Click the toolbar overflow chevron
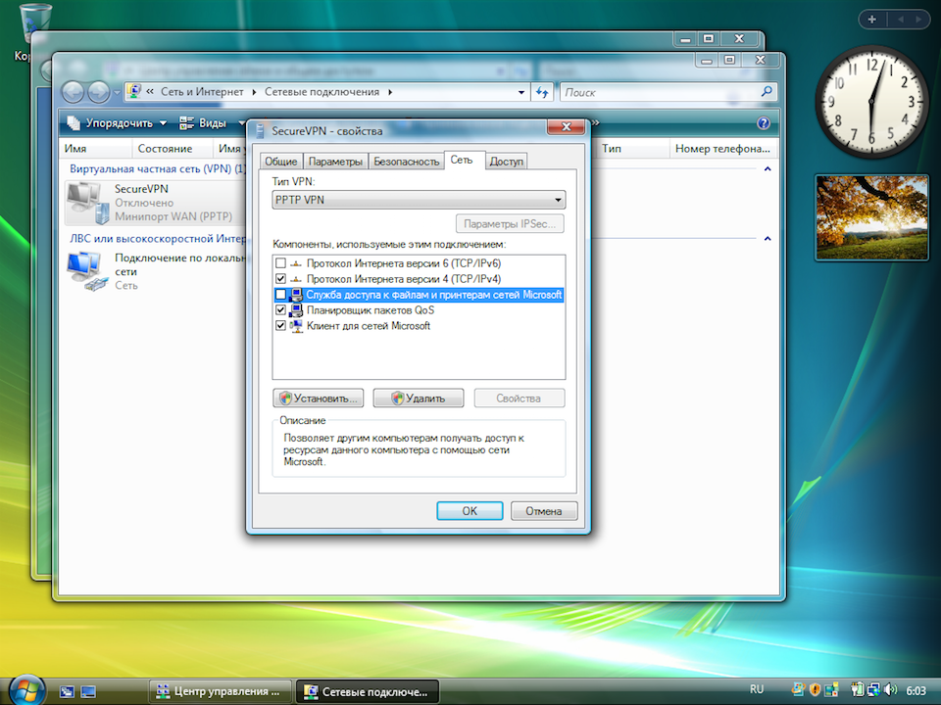The height and width of the screenshot is (705, 941). (595, 123)
